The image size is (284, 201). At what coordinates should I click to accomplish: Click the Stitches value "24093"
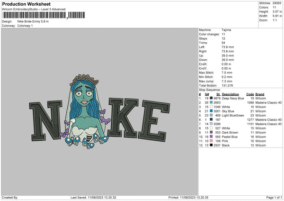(x=277, y=3)
